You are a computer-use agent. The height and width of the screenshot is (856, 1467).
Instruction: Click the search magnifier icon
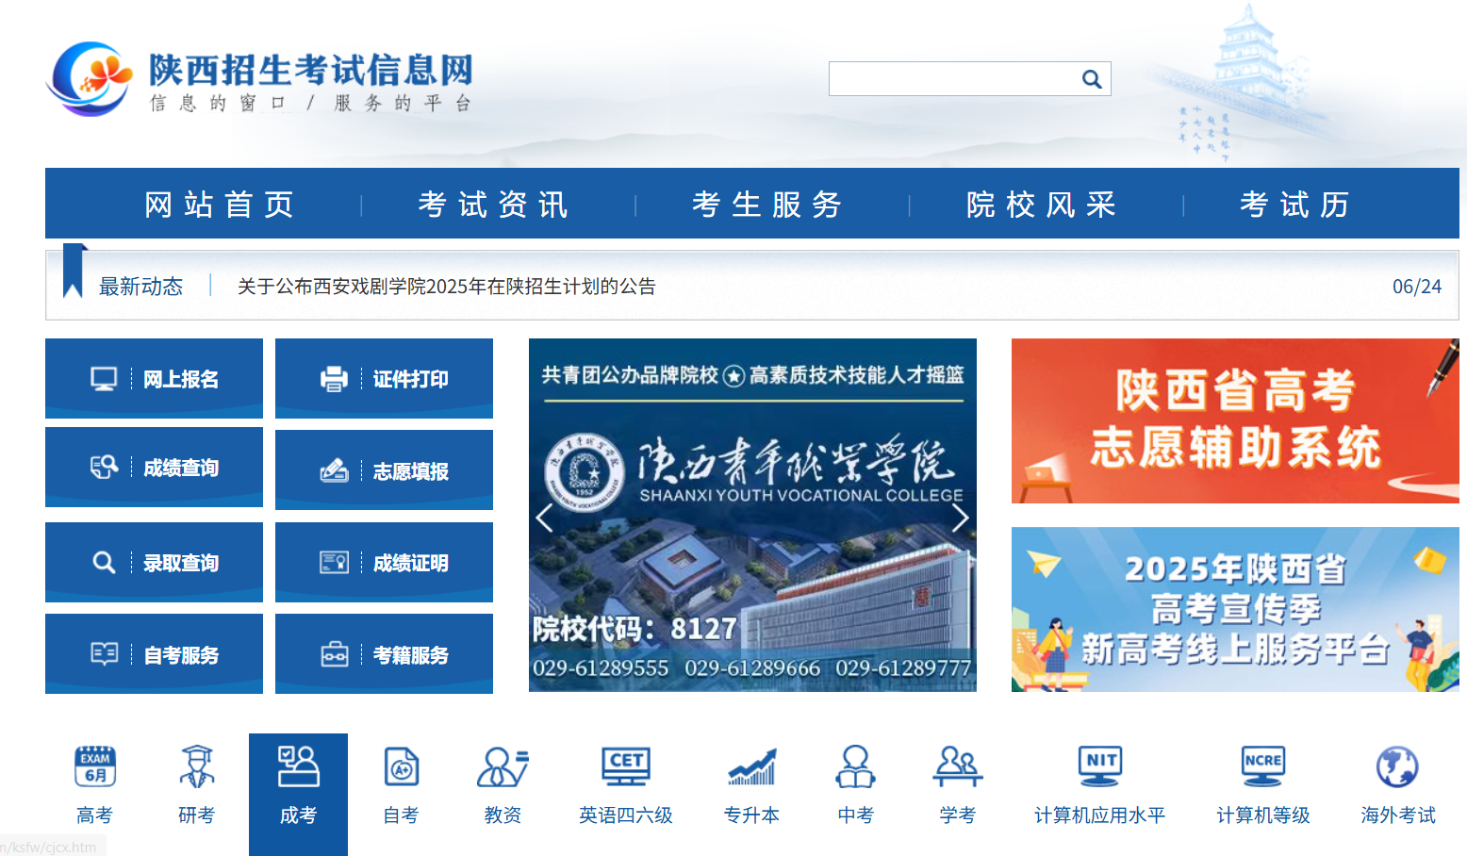1092,78
